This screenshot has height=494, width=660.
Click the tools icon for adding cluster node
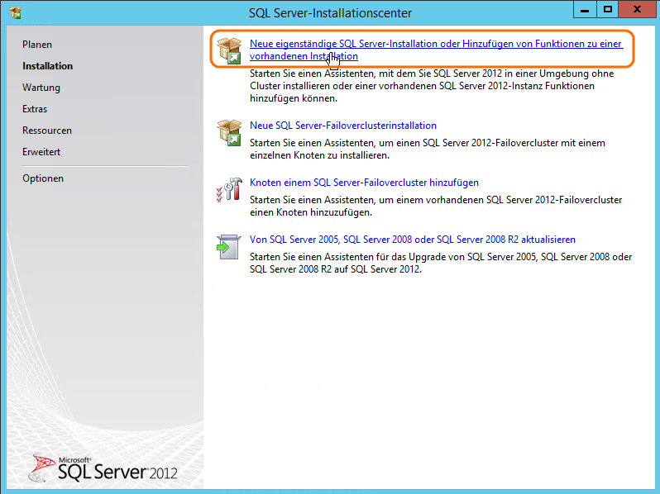tap(228, 189)
